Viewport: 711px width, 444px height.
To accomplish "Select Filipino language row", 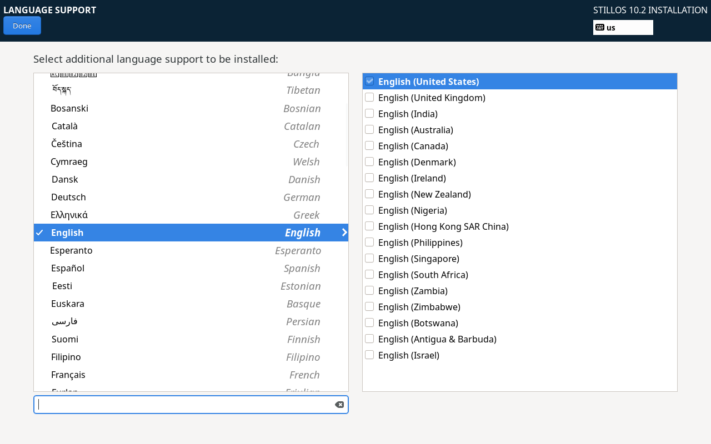I will [191, 357].
